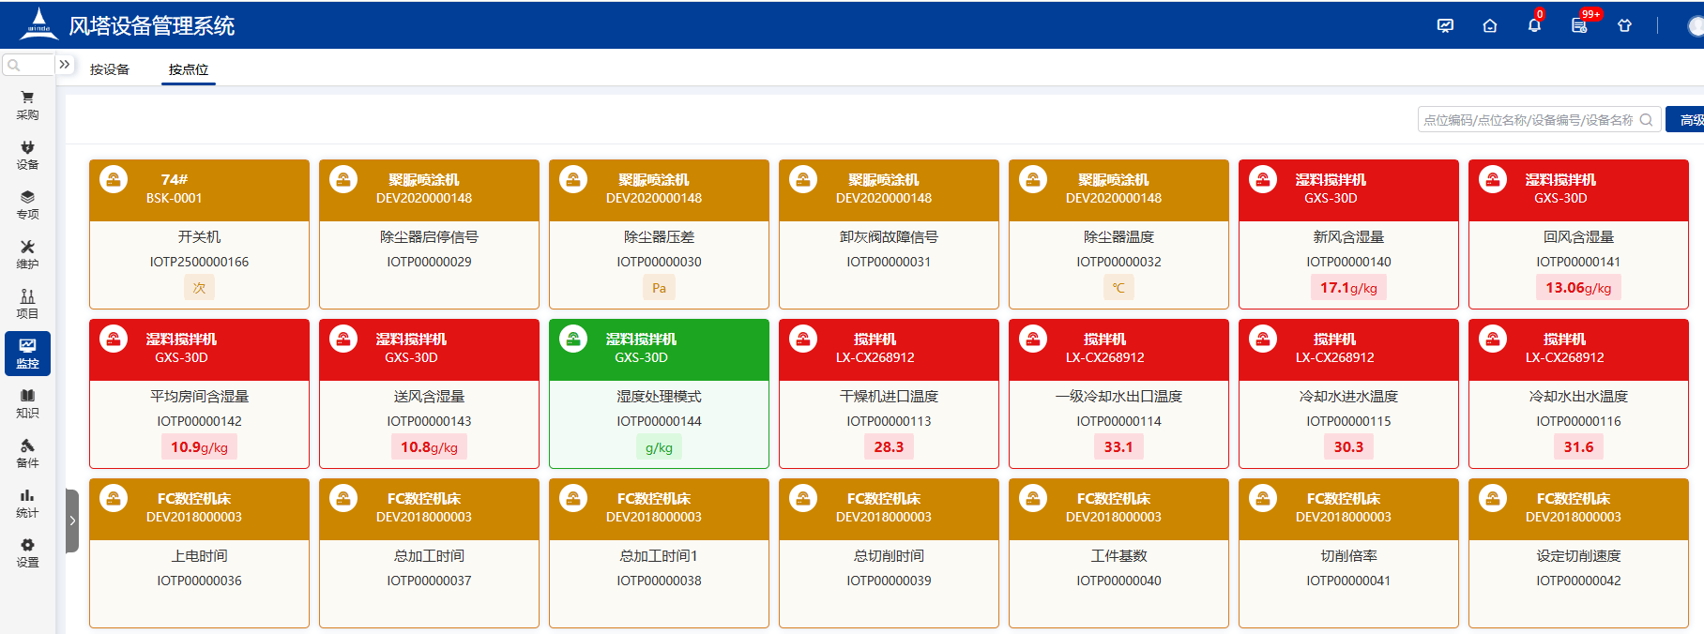Screen dimensions: 1704x634
Task: Switch to the 按设备 tab
Action: [110, 69]
